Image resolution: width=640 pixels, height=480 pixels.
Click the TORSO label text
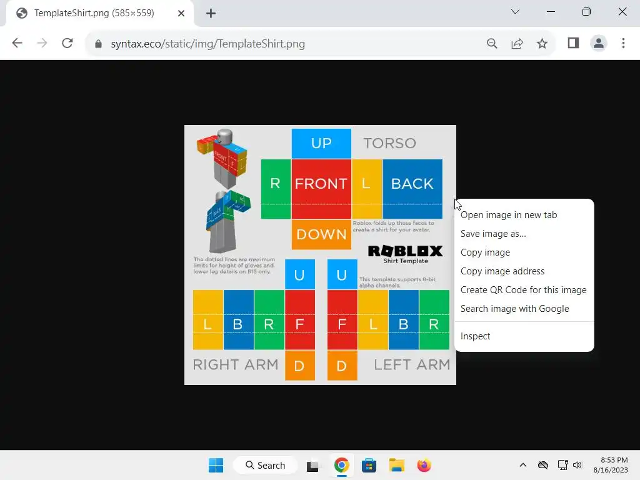coord(390,143)
